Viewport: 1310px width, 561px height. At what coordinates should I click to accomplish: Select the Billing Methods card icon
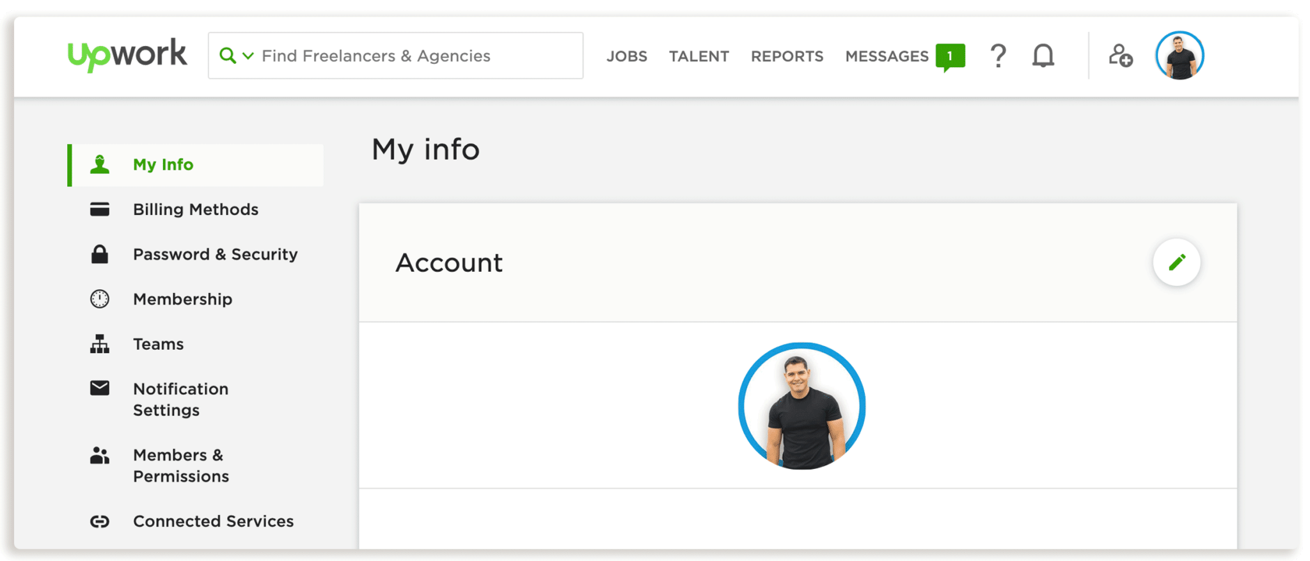tap(100, 209)
